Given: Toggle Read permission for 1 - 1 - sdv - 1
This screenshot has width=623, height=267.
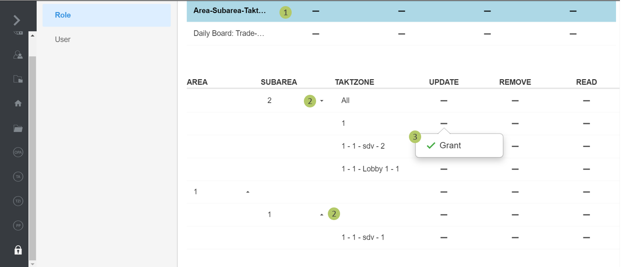Looking at the screenshot, I should (586, 237).
